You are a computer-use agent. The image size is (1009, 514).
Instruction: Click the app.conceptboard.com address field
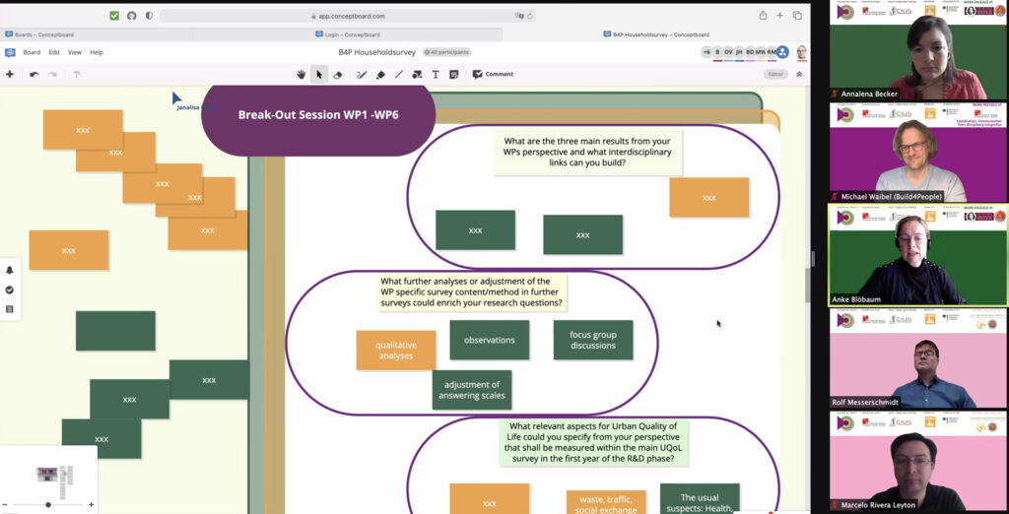point(348,16)
